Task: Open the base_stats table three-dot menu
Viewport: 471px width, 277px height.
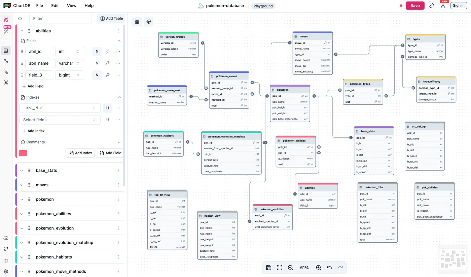Action: coord(118,171)
